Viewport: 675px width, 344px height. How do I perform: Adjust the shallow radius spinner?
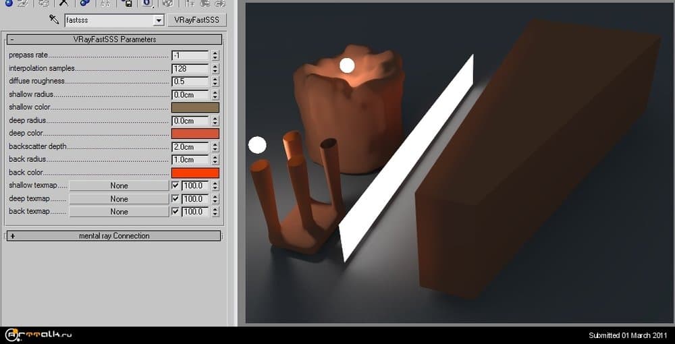click(215, 94)
